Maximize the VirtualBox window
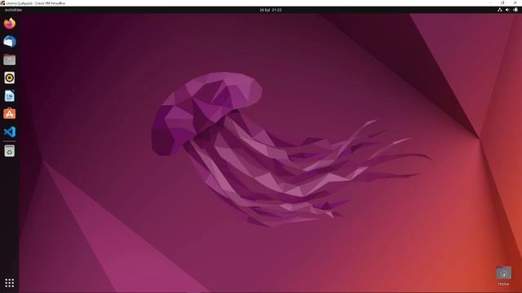Image resolution: width=522 pixels, height=293 pixels. point(502,2)
